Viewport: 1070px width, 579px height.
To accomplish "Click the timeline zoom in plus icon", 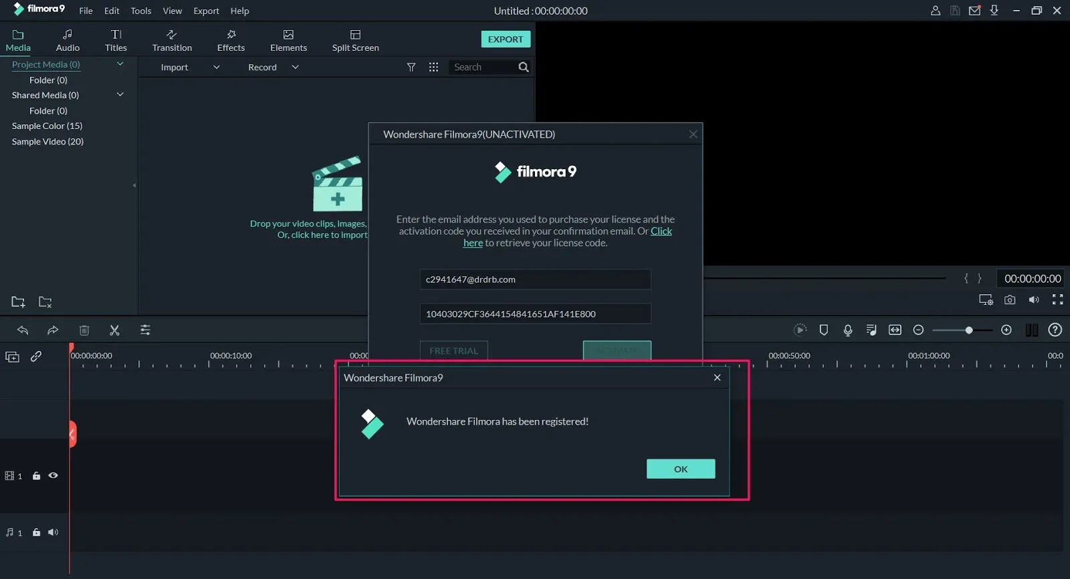I will 1006,330.
